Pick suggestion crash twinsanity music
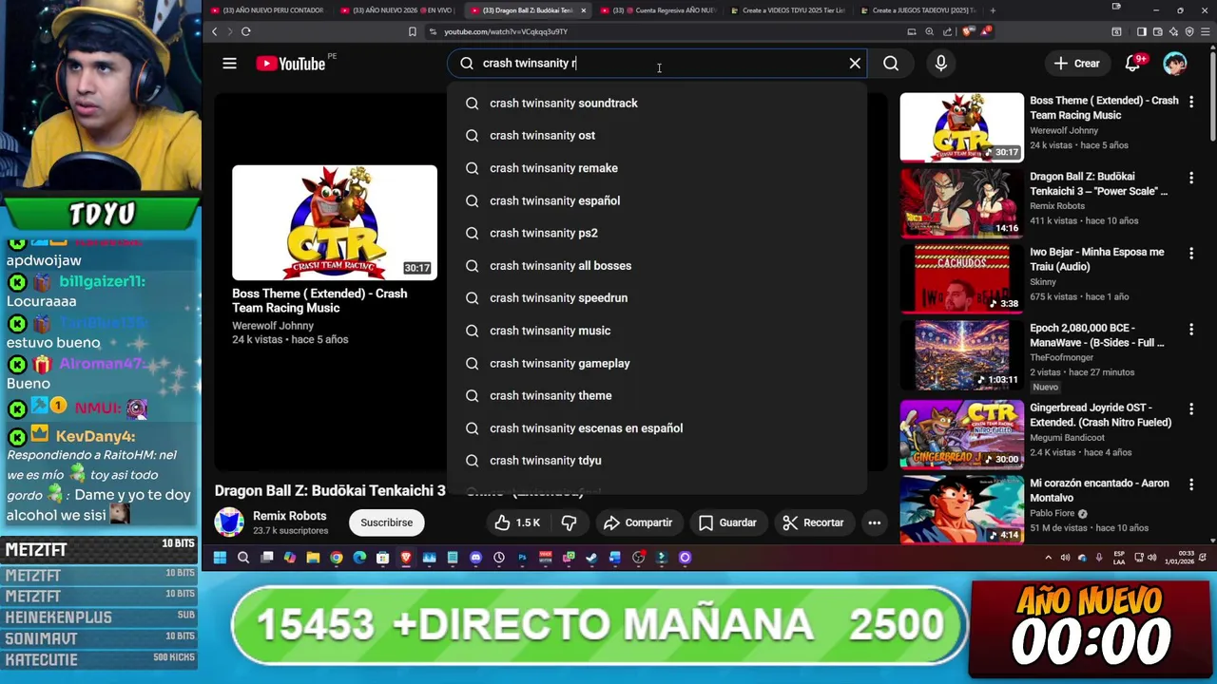 [657, 331]
